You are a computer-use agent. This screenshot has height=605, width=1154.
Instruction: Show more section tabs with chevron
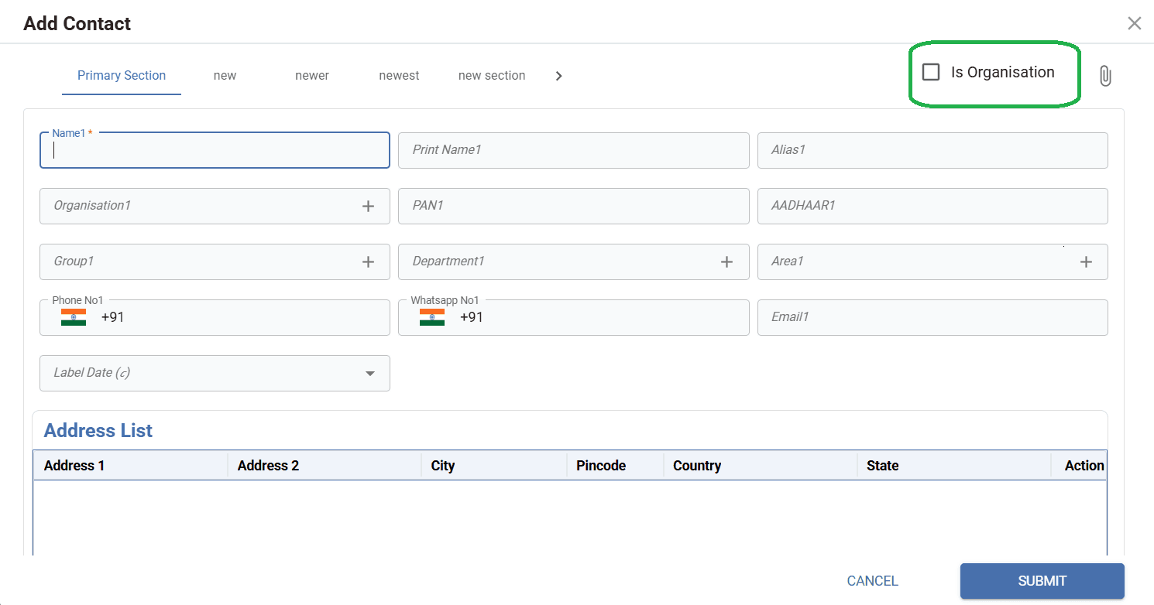pyautogui.click(x=558, y=76)
